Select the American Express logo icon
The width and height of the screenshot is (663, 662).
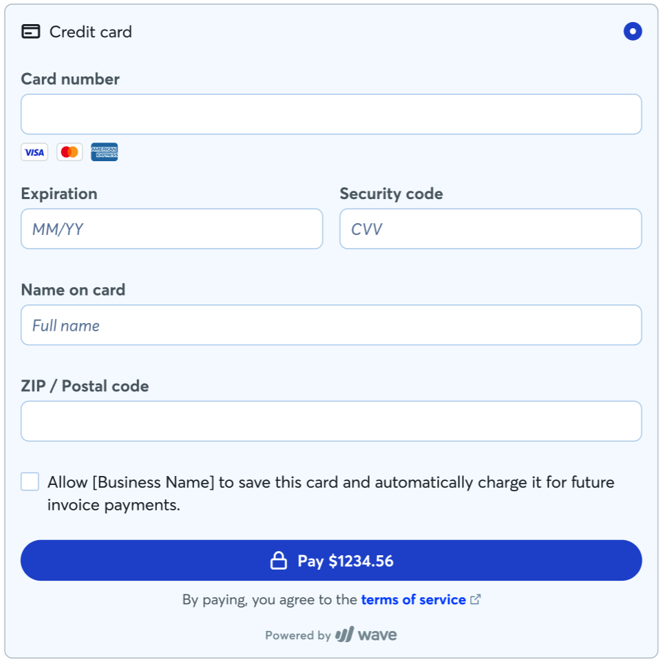point(104,152)
